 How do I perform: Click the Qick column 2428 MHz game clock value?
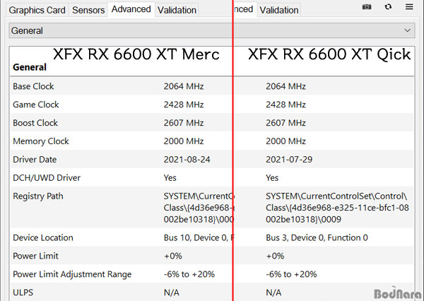point(285,105)
